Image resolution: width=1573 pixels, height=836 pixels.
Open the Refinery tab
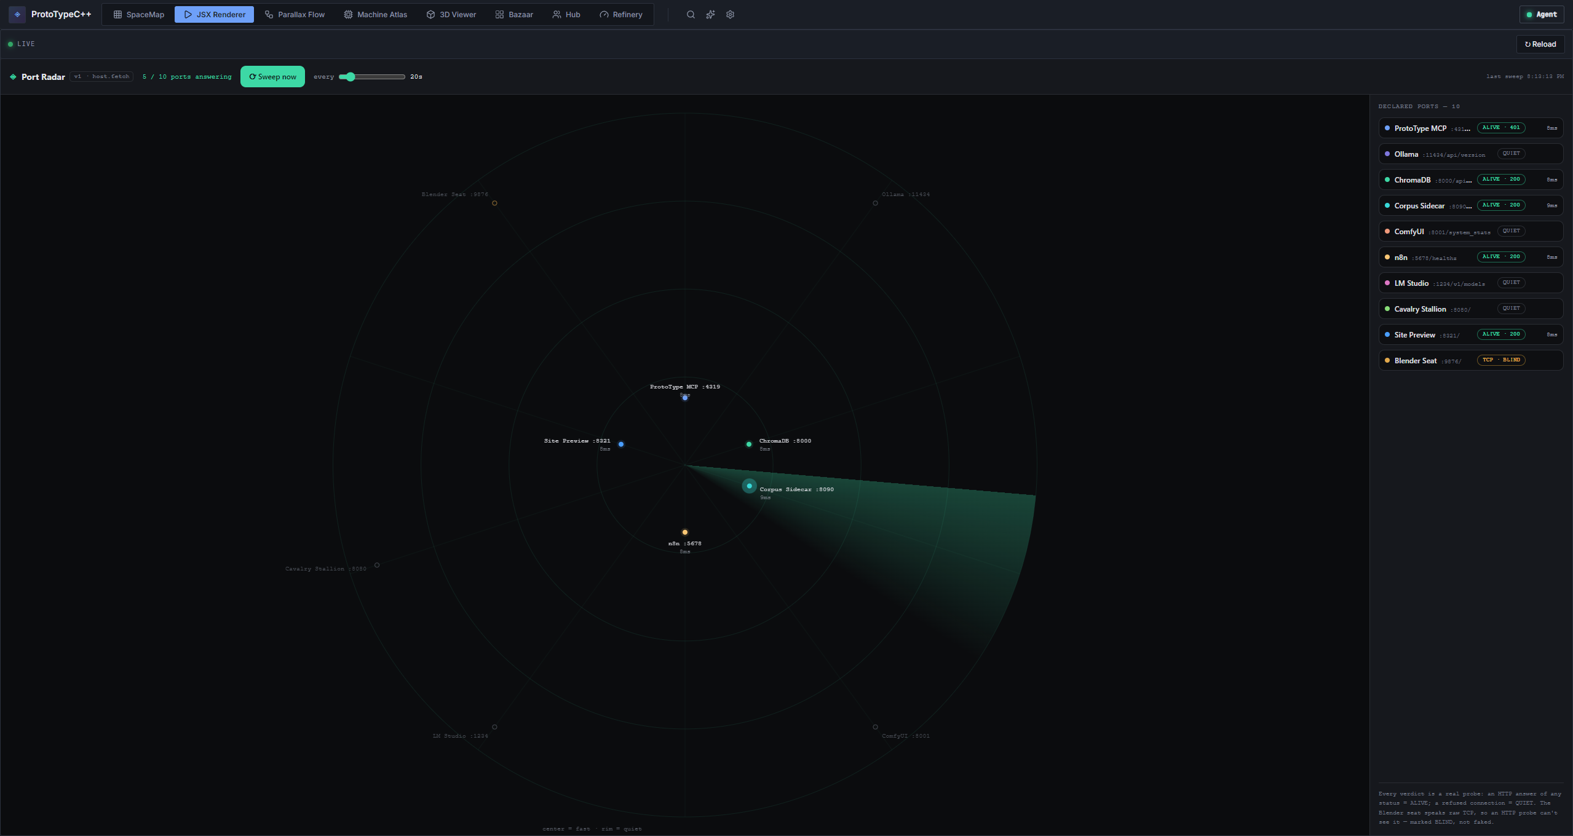[621, 14]
